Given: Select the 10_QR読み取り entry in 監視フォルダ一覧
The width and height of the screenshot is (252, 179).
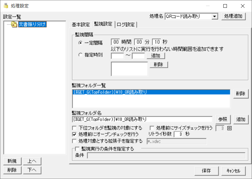Looking at the screenshot, I should pos(151,92).
